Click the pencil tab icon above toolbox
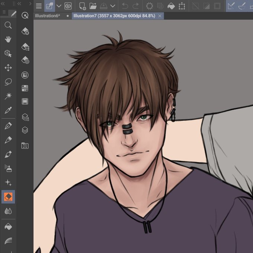The height and width of the screenshot is (253, 253). pyautogui.click(x=13, y=14)
